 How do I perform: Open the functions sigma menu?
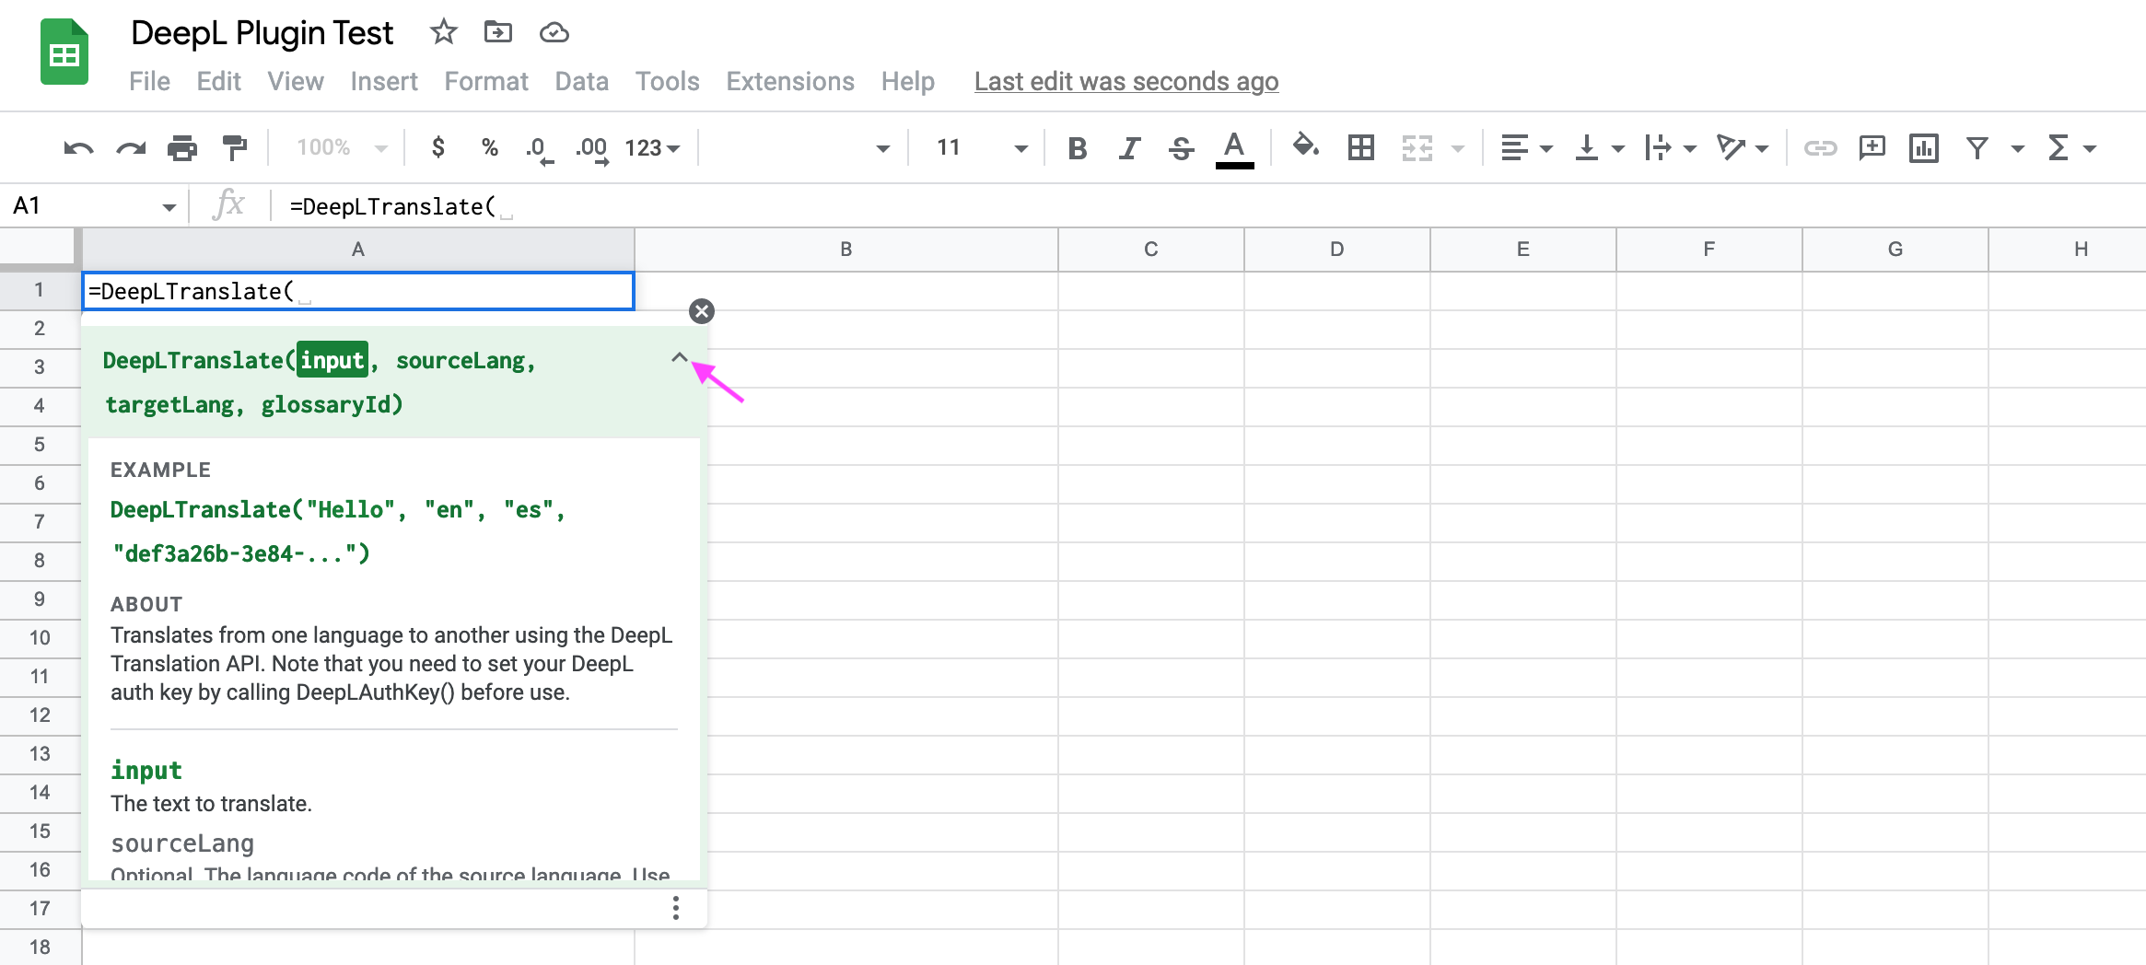[x=2071, y=147]
